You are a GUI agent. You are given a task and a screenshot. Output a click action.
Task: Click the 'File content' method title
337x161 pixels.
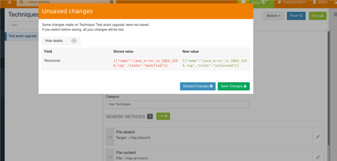point(126,153)
